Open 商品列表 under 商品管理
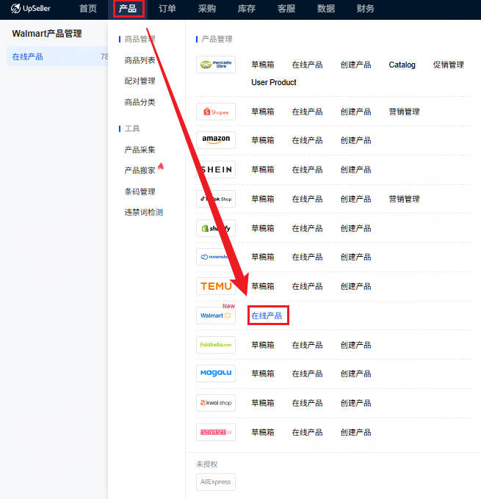This screenshot has width=481, height=499. 140,60
